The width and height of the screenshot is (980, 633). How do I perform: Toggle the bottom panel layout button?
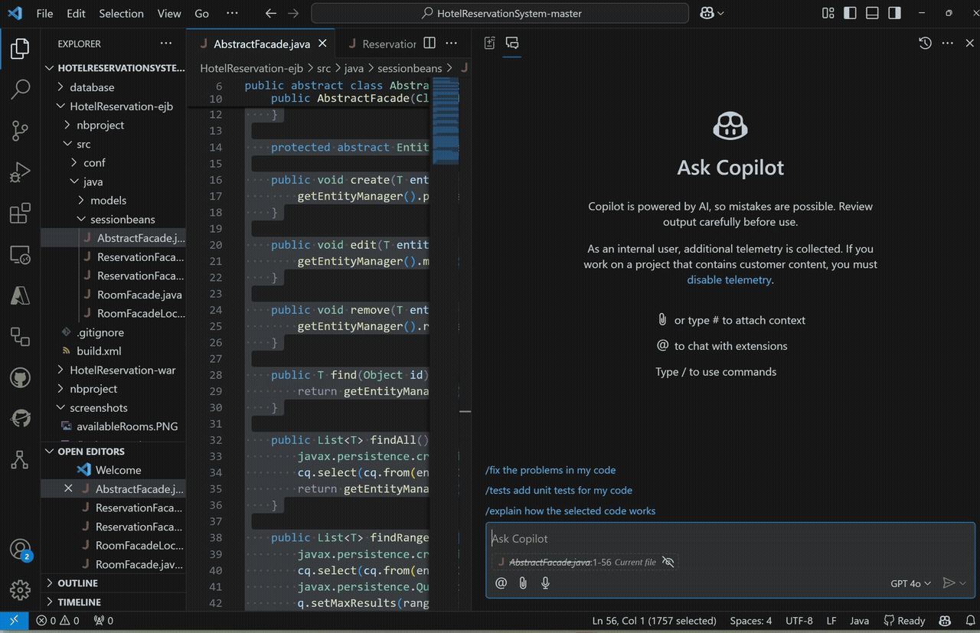(872, 13)
